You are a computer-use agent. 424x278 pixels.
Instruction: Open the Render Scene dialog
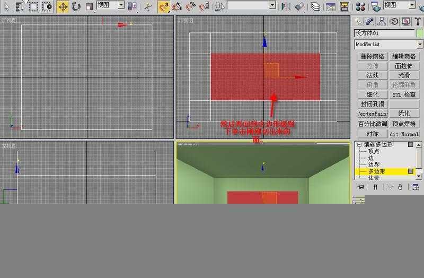click(376, 6)
